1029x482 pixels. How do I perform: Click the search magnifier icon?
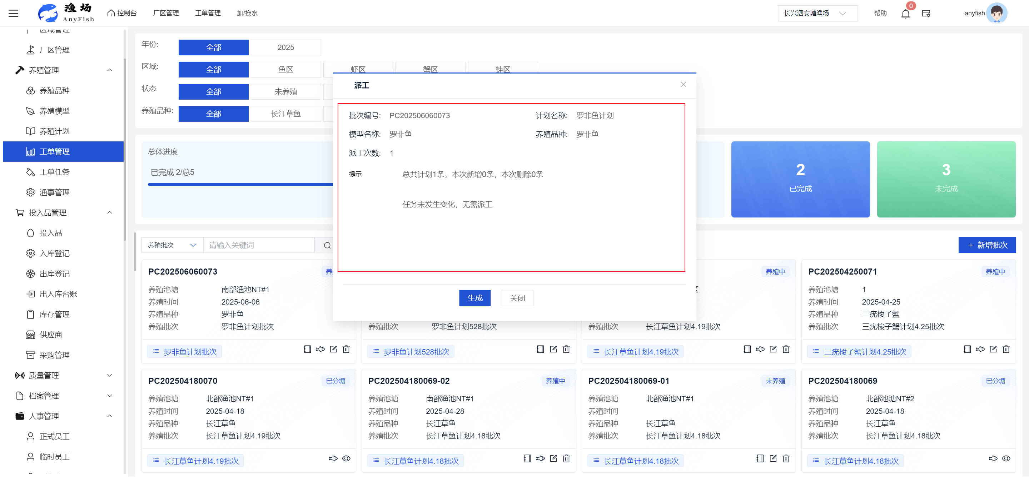327,245
